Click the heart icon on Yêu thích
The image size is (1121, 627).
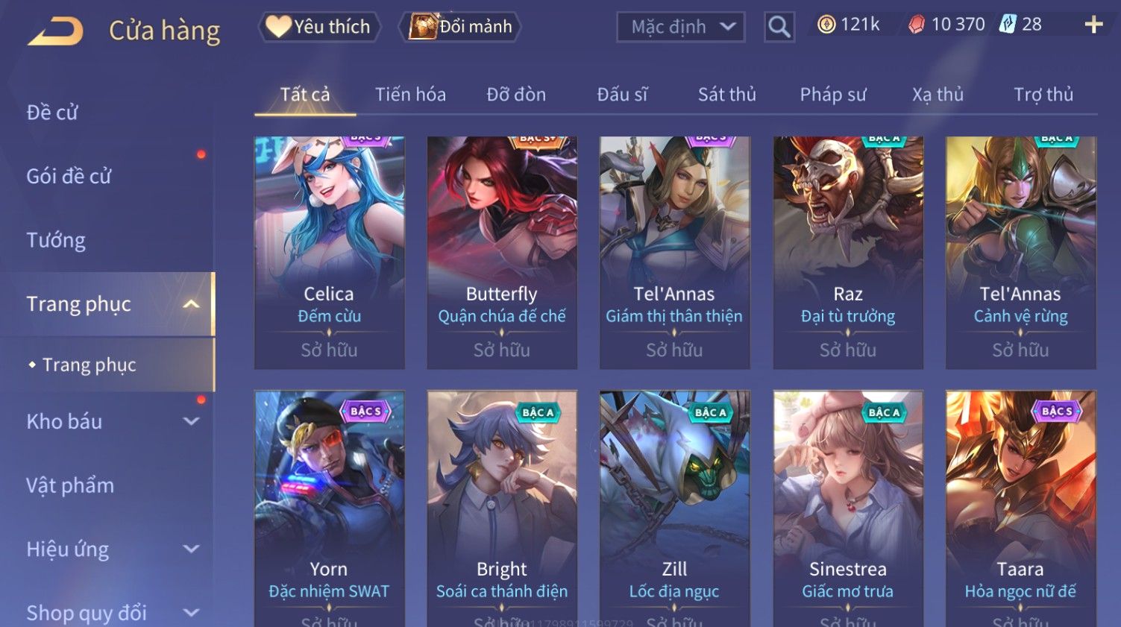[x=278, y=27]
